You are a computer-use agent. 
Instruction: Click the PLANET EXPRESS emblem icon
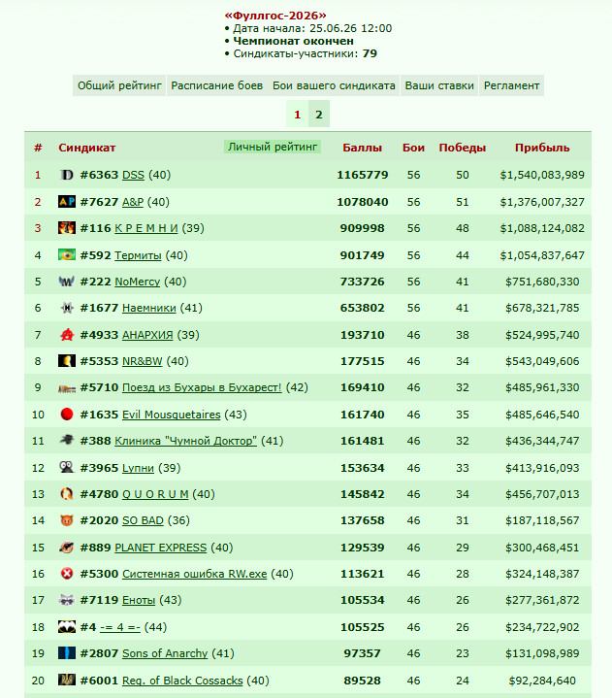67,548
